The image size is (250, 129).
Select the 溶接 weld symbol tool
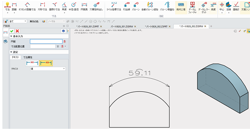click(229, 6)
